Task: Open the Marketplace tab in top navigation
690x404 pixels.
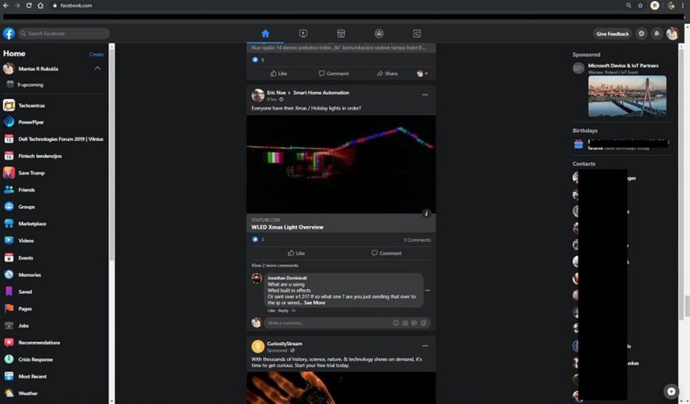Action: 341,33
